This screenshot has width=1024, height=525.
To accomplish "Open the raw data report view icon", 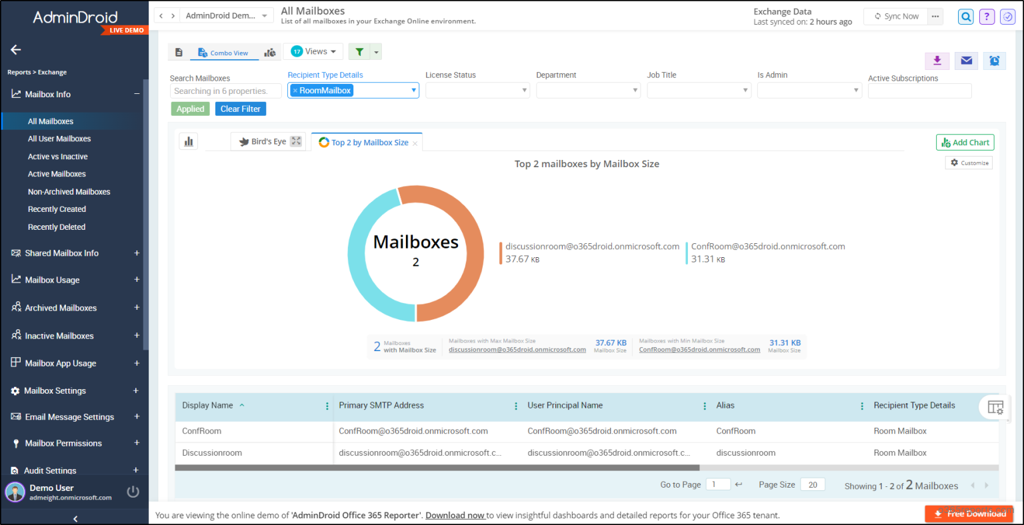I will (x=177, y=51).
